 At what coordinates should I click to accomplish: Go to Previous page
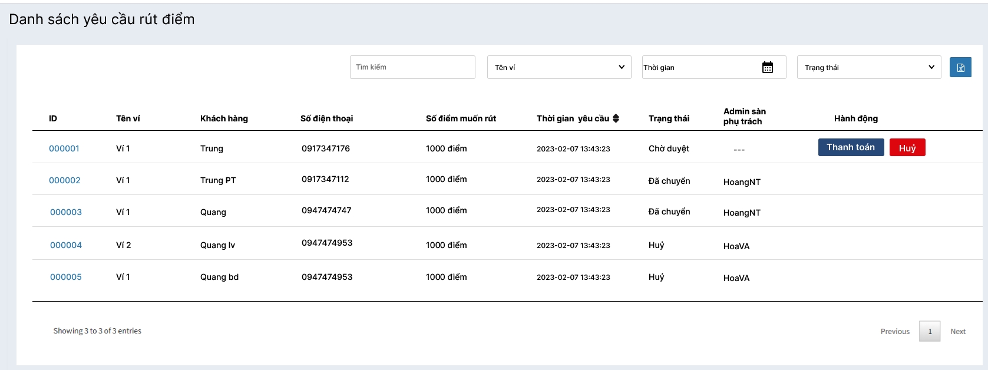894,332
